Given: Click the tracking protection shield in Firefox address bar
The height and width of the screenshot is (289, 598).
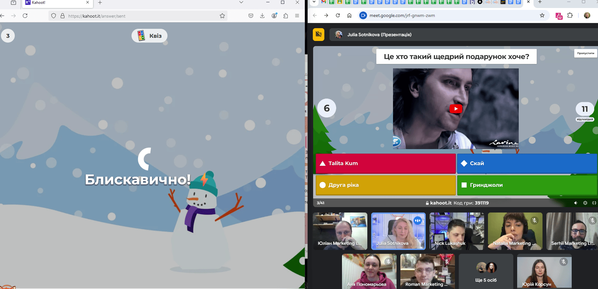Looking at the screenshot, I should [x=53, y=15].
